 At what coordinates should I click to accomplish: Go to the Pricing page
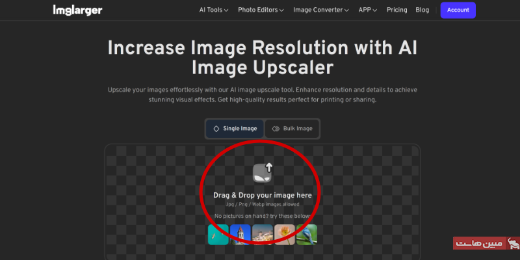(x=396, y=10)
